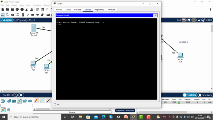Screen dimensions: 213x120
Task: Select the Draw Line tool
Action: pos(28,15)
